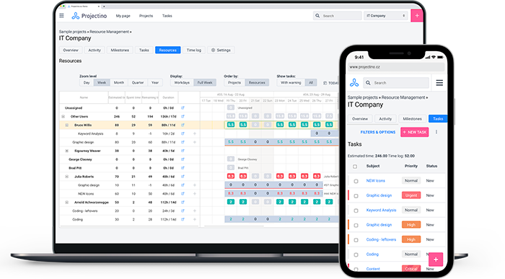Click the pink plus button on laptop header
Screen dimensions: 505x279
coord(417,15)
